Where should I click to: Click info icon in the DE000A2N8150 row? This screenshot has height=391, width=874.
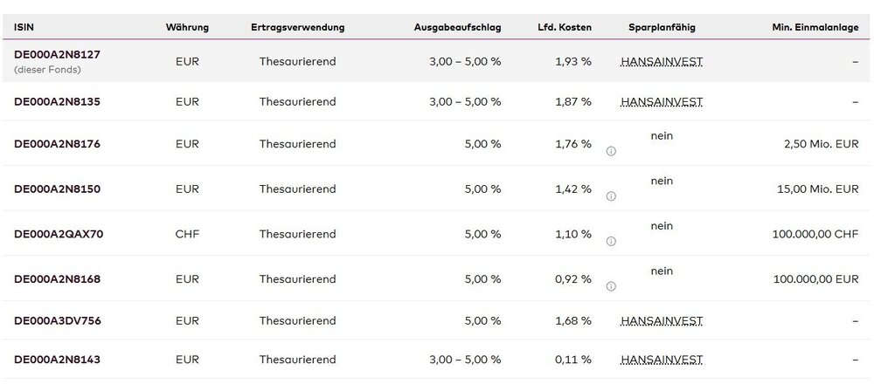click(x=611, y=196)
